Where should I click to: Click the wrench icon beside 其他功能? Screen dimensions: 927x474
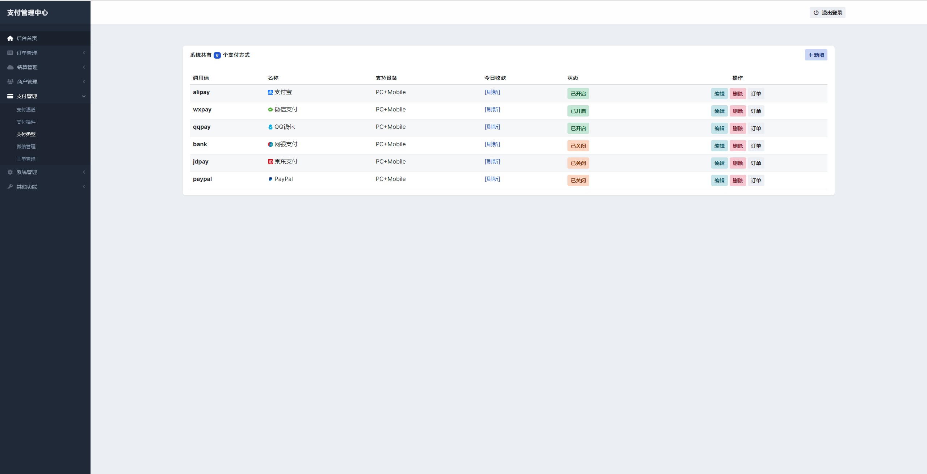10,187
